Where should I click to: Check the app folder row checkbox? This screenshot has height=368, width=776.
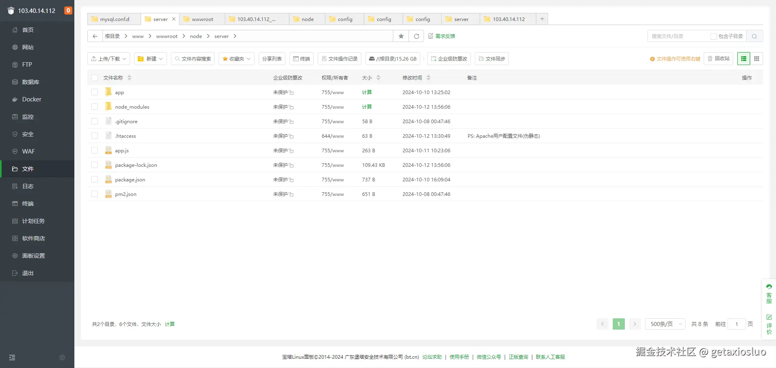pyautogui.click(x=95, y=92)
